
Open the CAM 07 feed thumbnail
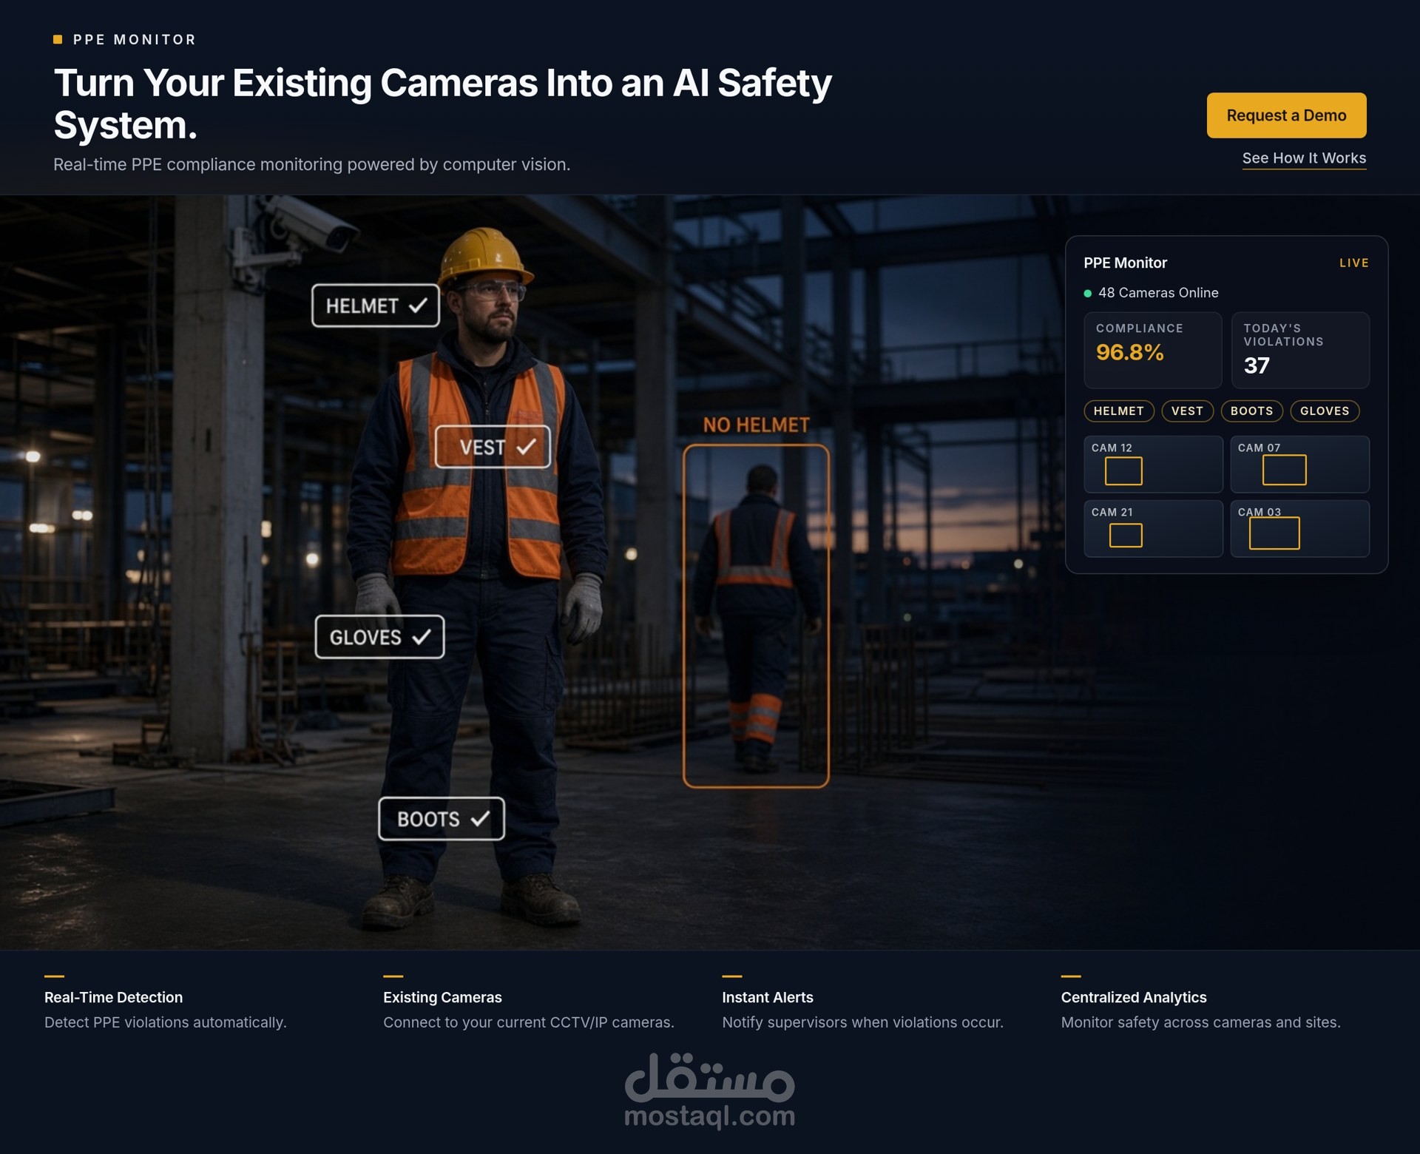pyautogui.click(x=1299, y=464)
